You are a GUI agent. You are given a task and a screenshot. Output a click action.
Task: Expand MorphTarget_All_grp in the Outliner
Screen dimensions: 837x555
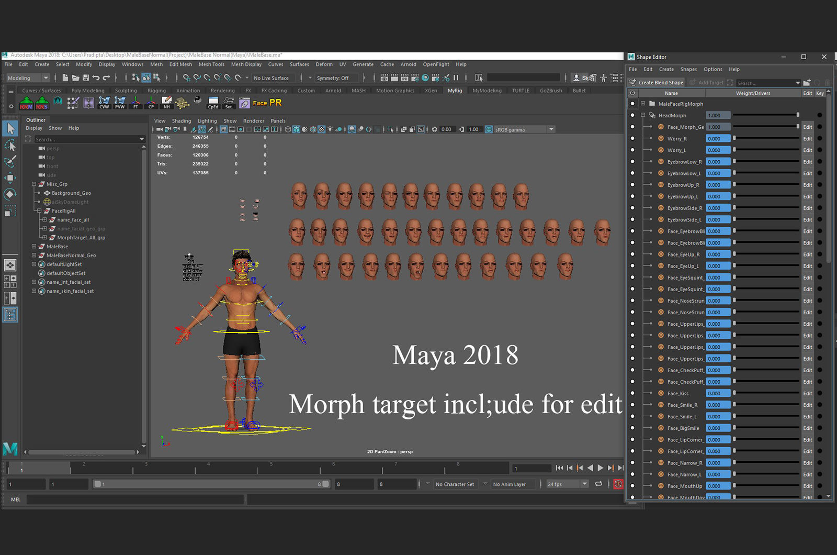pyautogui.click(x=44, y=237)
